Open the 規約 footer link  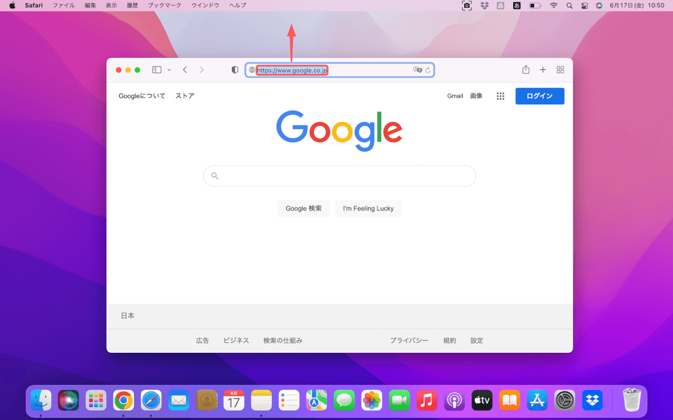[x=450, y=341]
